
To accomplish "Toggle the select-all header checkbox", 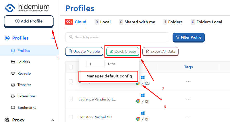I will [71, 67].
